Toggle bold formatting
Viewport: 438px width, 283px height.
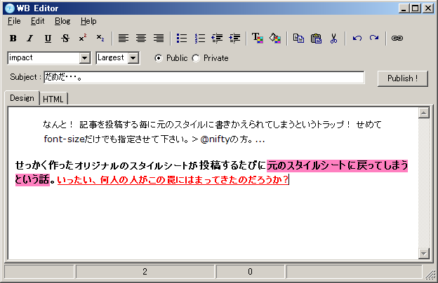click(13, 39)
